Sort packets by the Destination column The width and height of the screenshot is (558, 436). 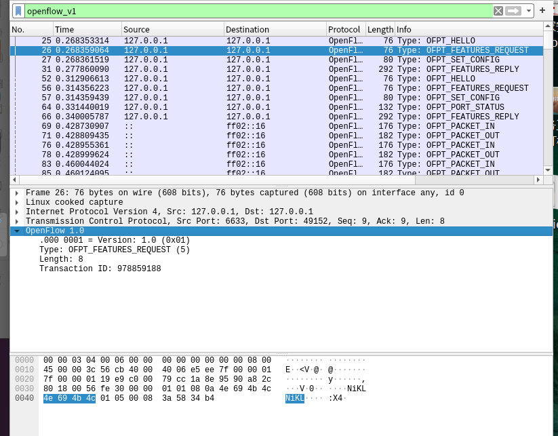pos(275,30)
